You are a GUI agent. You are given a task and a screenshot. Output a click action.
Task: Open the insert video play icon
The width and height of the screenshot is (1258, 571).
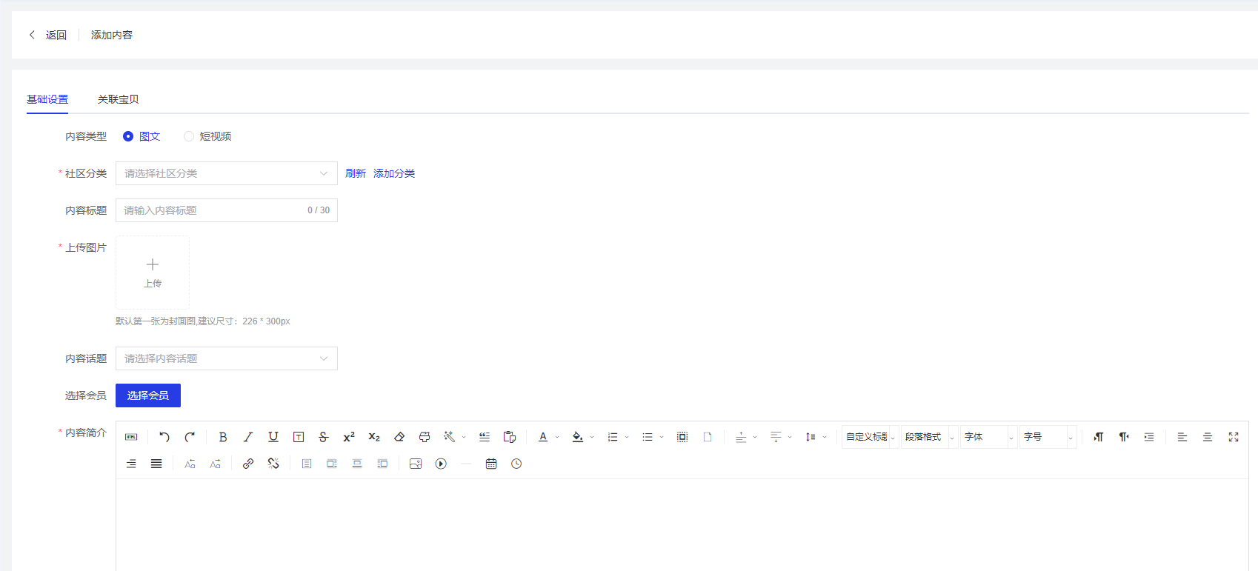coord(441,464)
